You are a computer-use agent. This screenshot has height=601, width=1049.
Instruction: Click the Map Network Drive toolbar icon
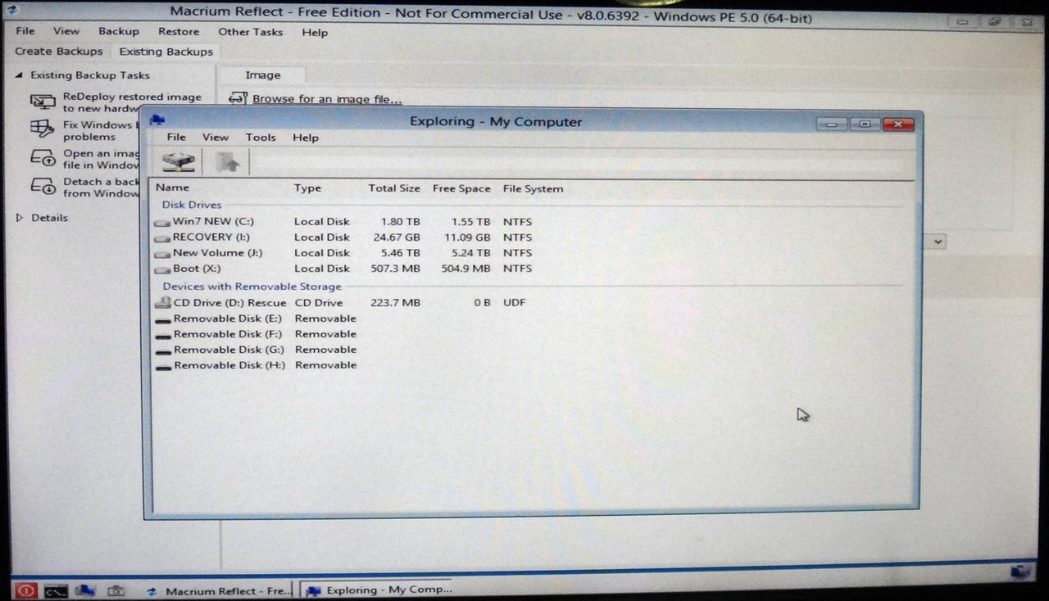click(178, 161)
